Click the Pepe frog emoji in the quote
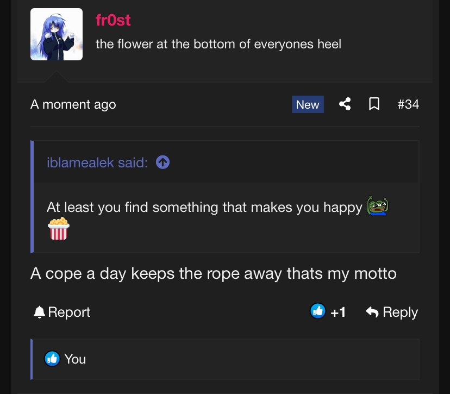Screen dimensions: 450x394 [x=377, y=205]
